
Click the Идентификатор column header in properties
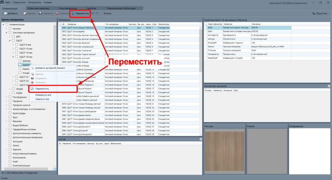[x=215, y=24]
